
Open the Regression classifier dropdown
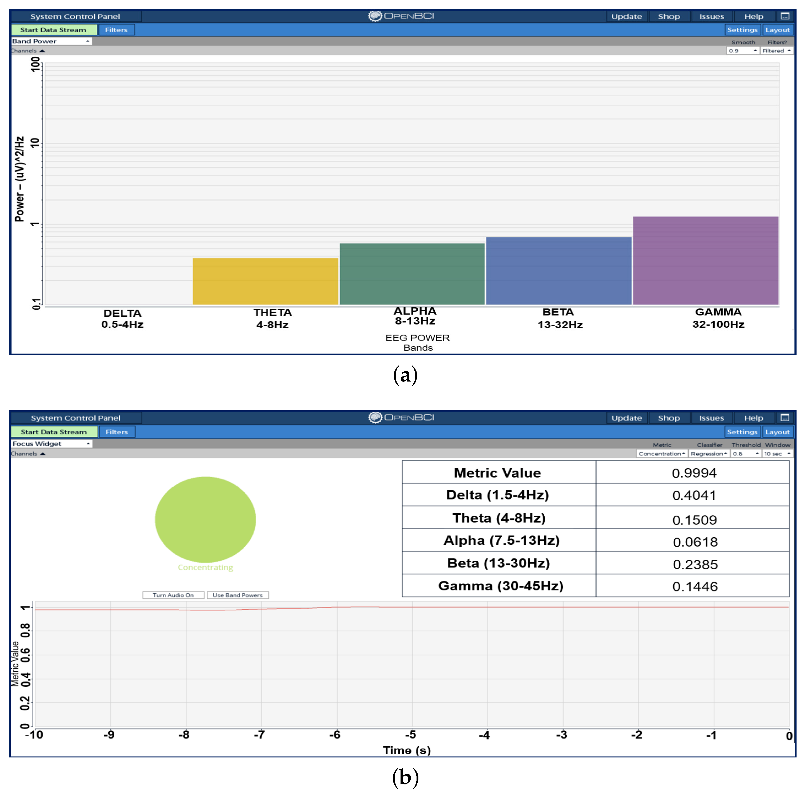pos(709,453)
